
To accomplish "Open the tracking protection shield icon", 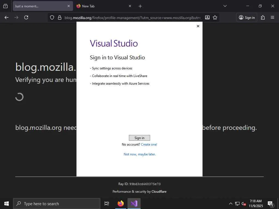I will coord(52,17).
